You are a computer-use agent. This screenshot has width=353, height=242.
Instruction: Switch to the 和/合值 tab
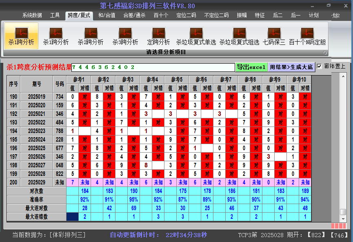point(107,16)
